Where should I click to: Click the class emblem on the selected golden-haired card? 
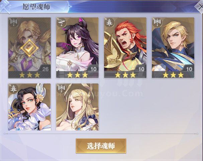(13, 22)
